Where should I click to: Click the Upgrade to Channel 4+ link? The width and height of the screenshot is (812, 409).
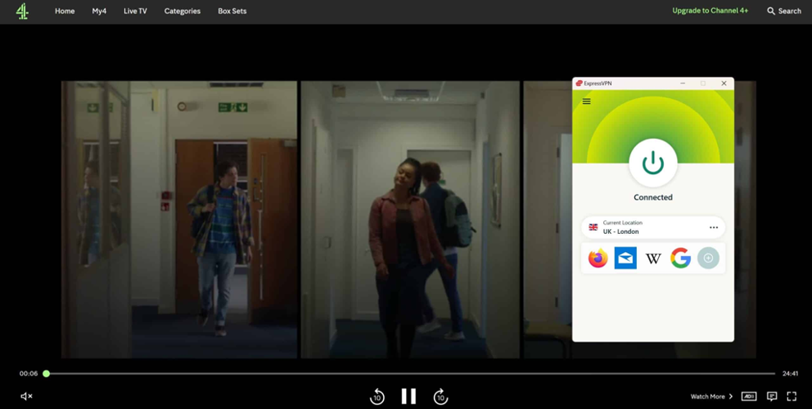click(710, 11)
